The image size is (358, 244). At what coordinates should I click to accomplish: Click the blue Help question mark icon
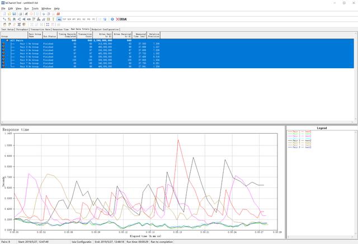point(112,19)
